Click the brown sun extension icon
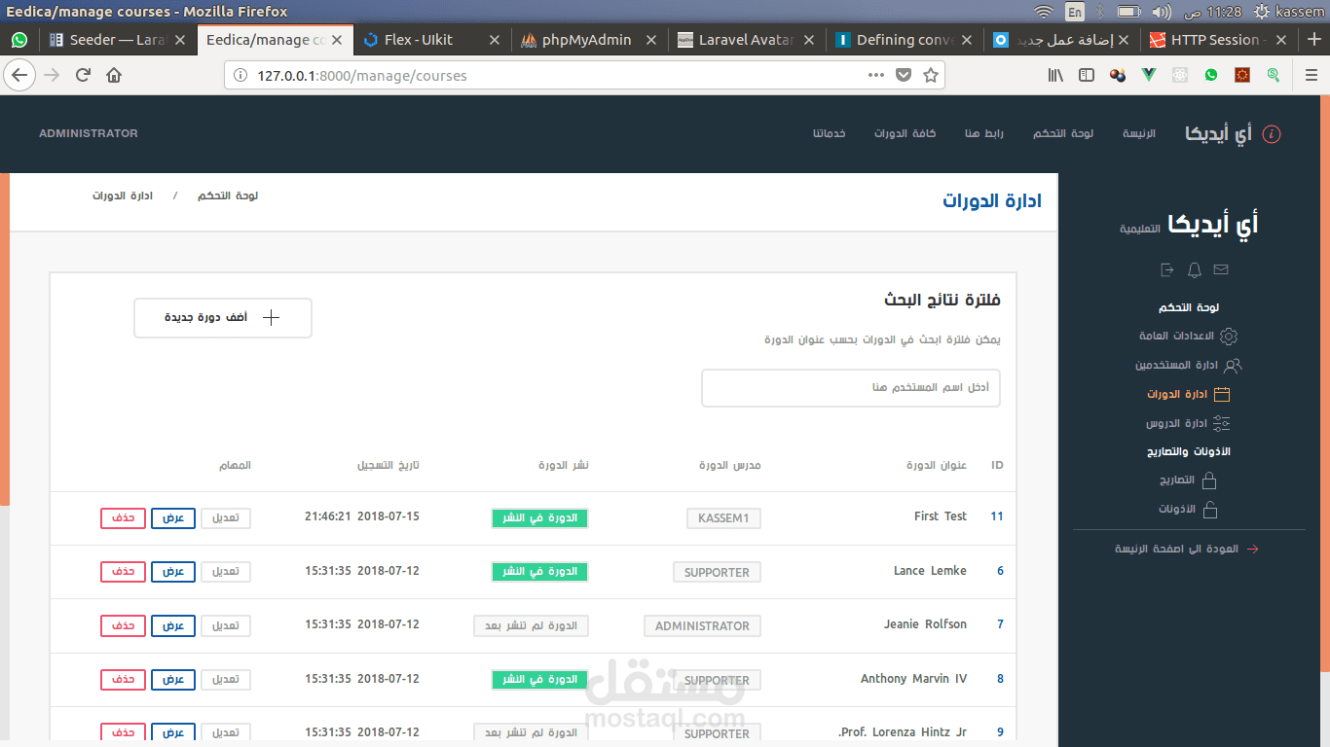 point(1242,75)
